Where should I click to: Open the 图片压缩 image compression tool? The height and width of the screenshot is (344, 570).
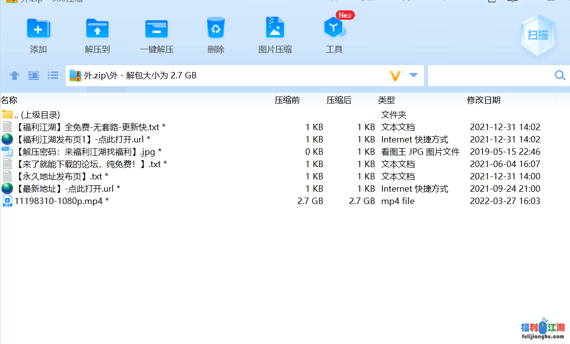click(275, 34)
